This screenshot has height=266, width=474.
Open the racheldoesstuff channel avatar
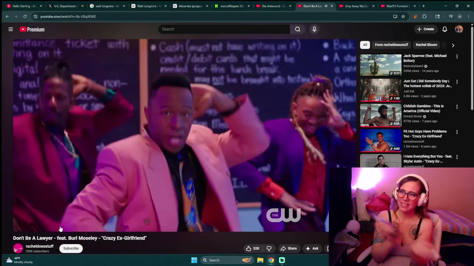pyautogui.click(x=18, y=248)
